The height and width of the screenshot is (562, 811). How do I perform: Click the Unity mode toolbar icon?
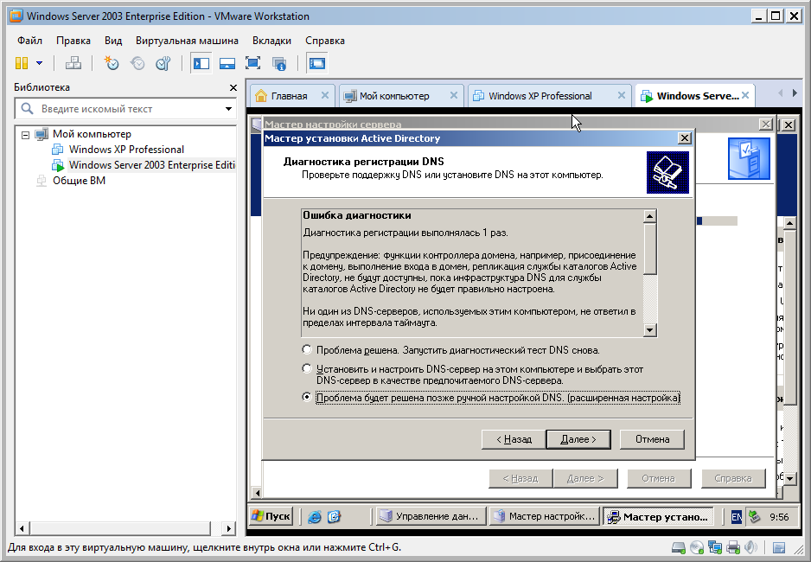pos(278,64)
